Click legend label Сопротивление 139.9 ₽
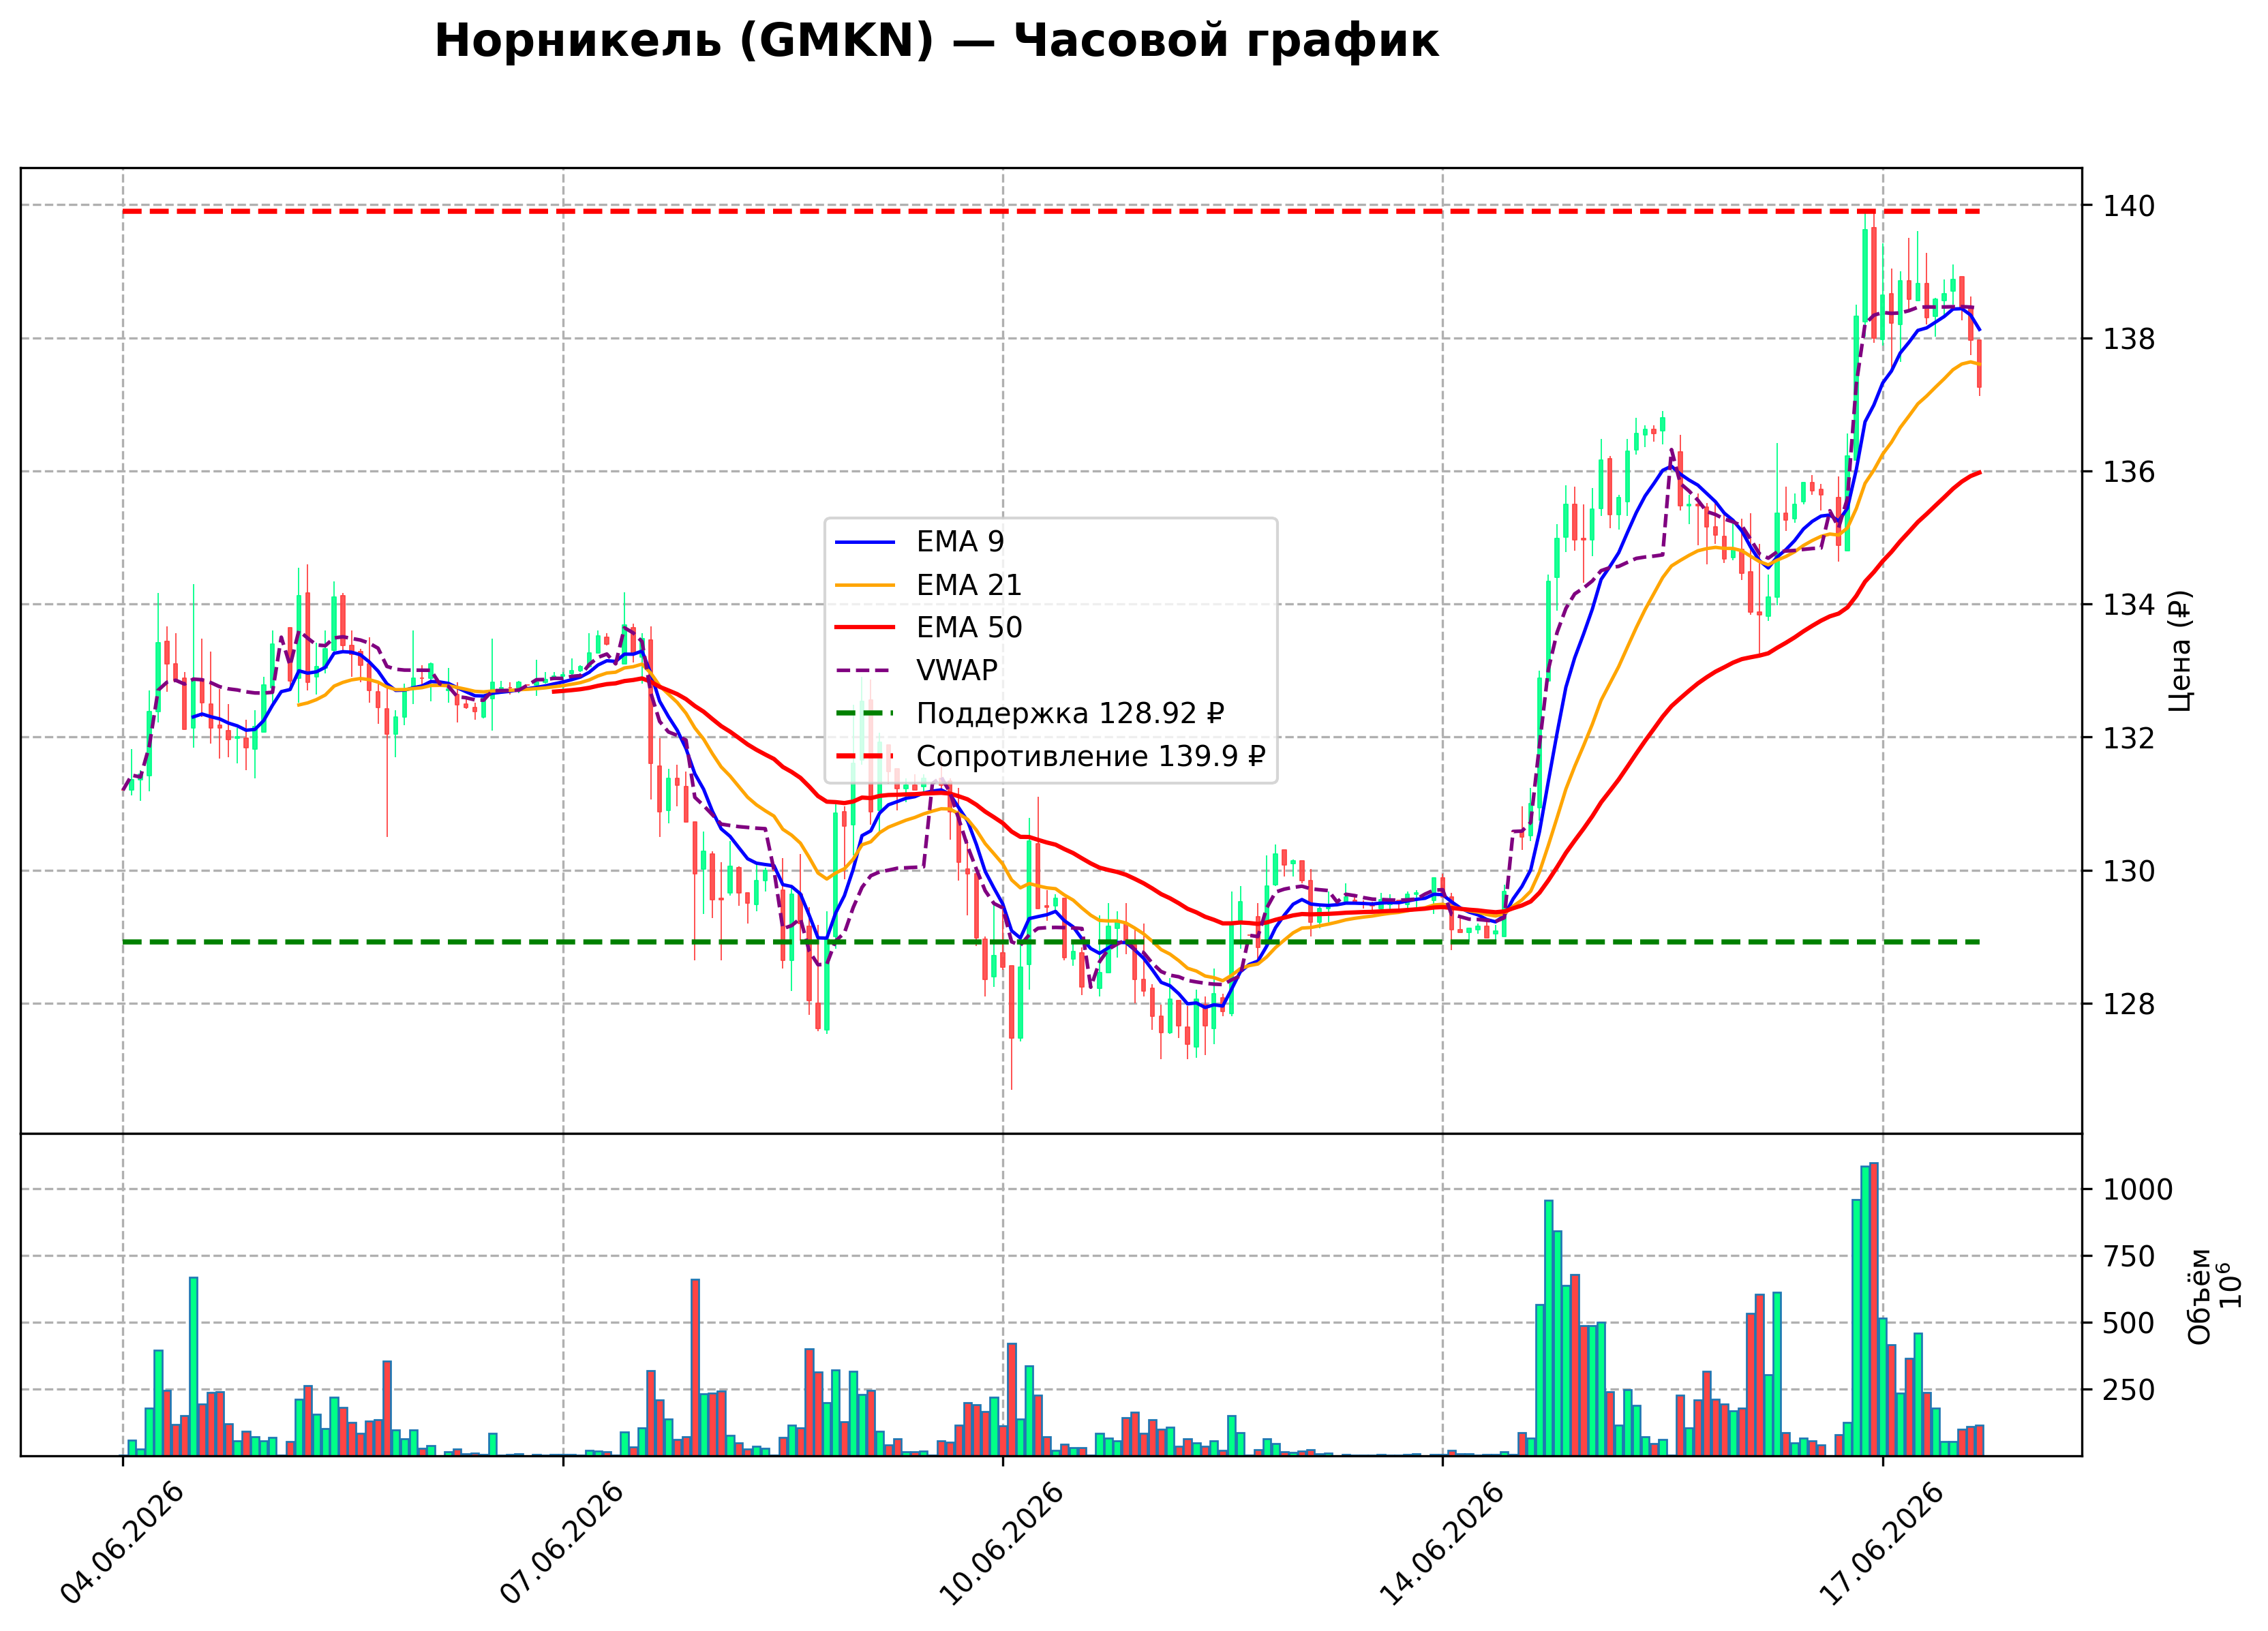Screen dimensions: 2268x1631 point(1091,756)
